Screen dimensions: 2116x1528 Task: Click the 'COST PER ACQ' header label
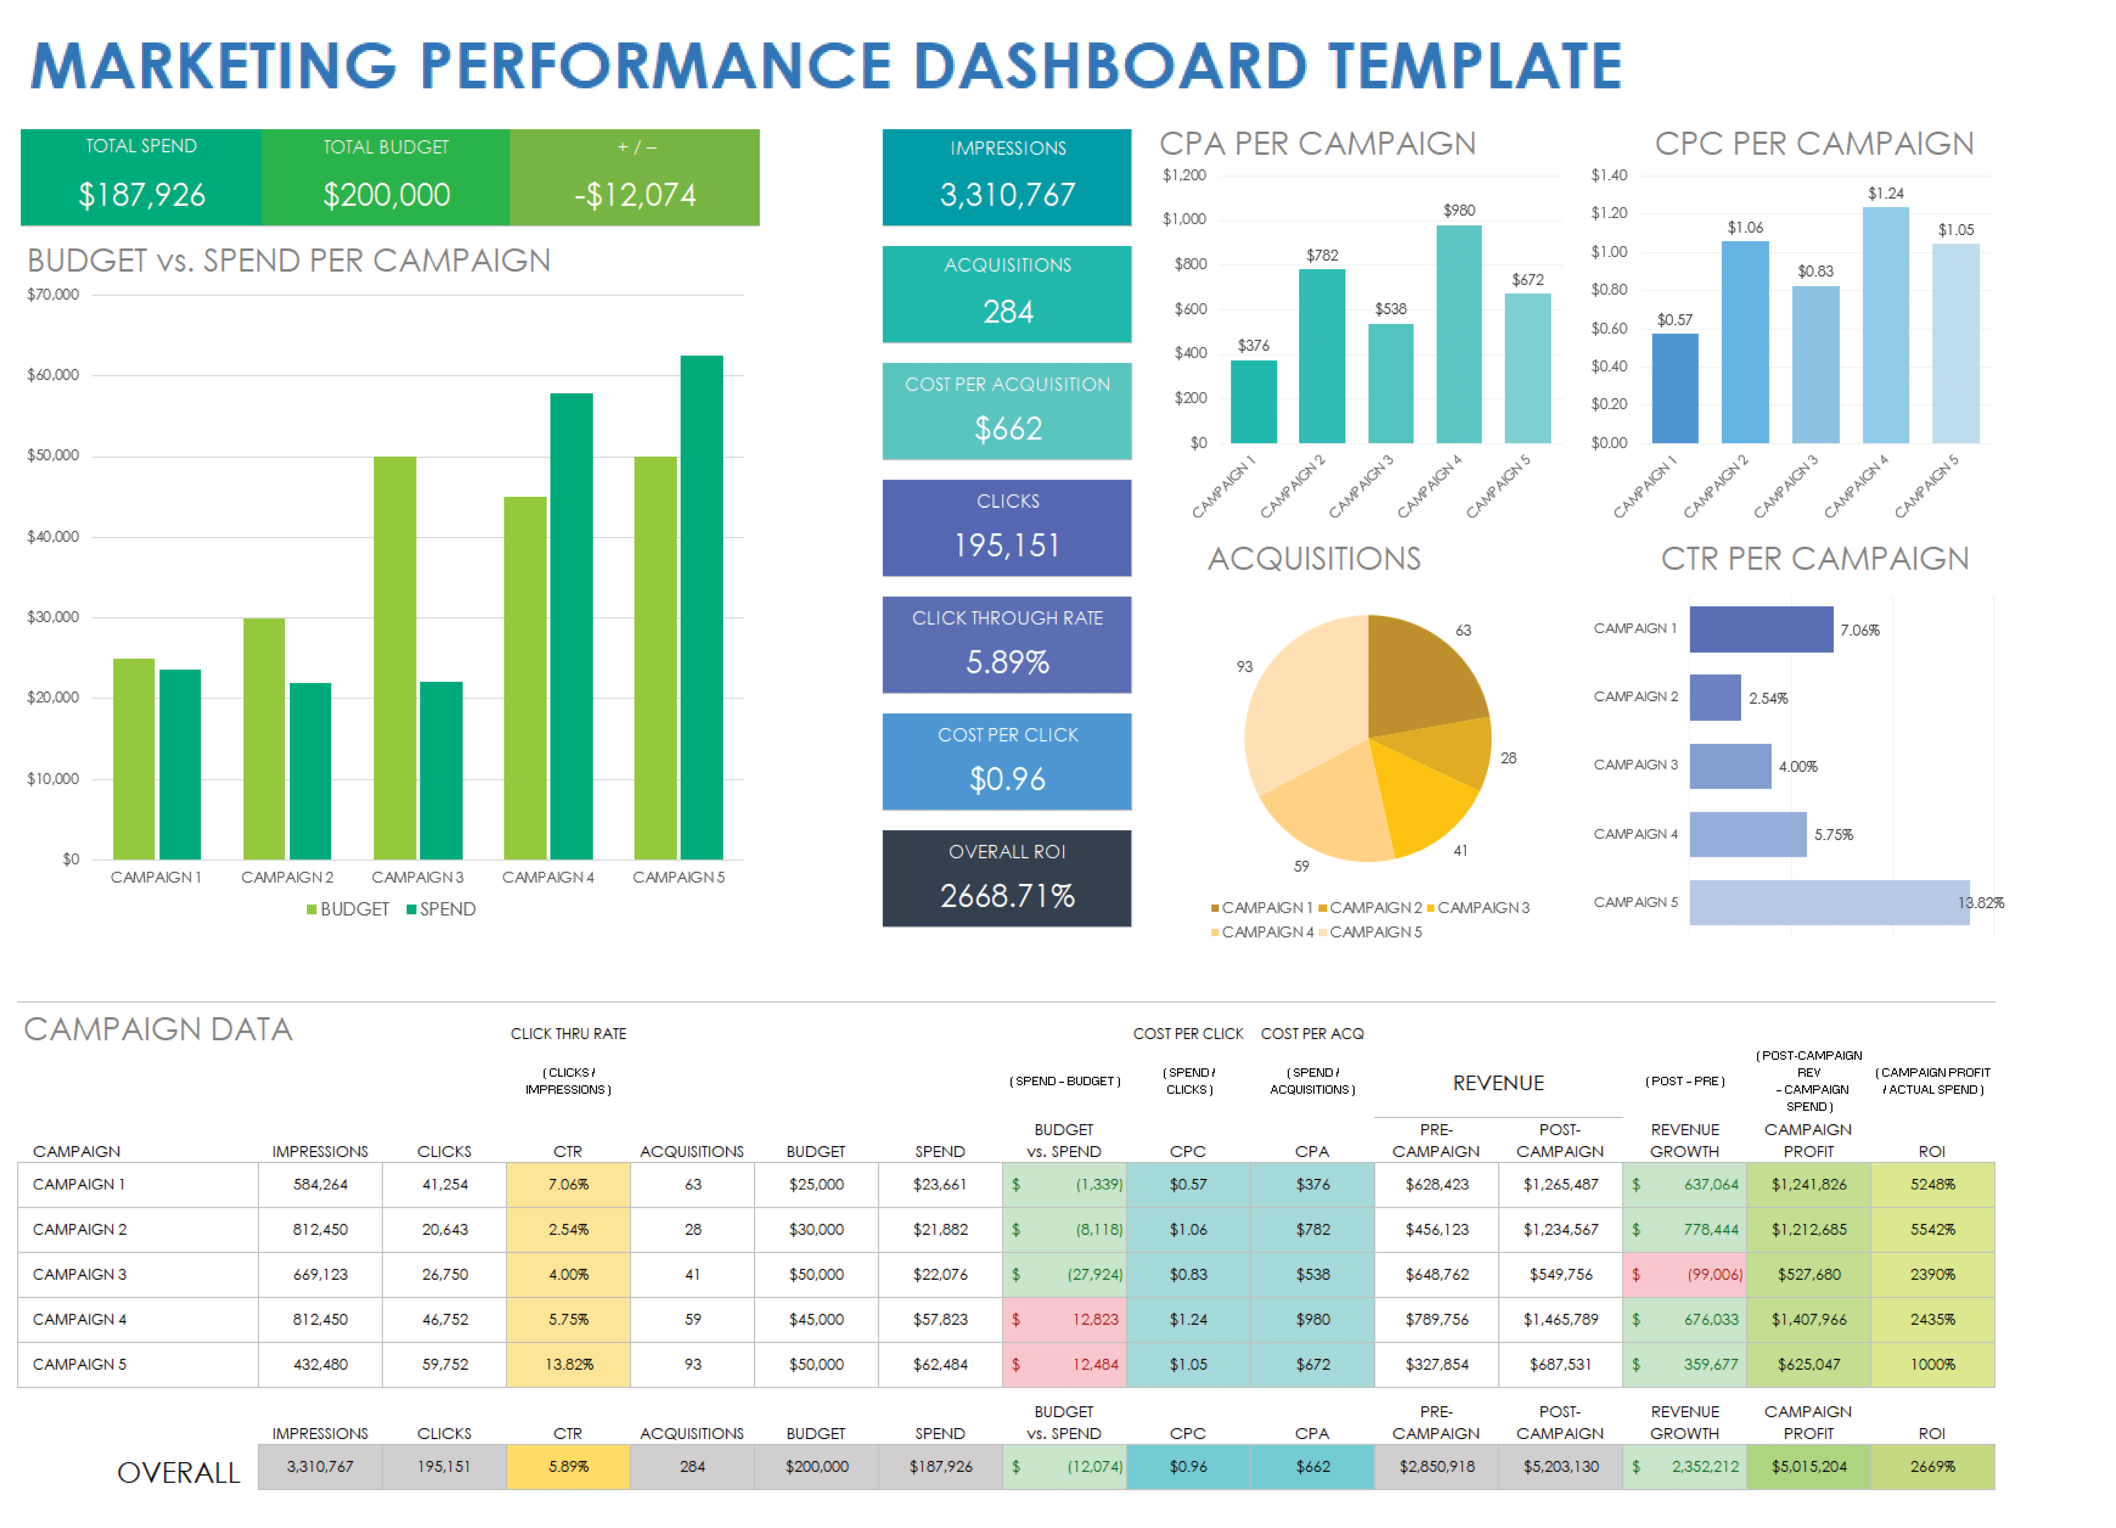pos(1312,1034)
